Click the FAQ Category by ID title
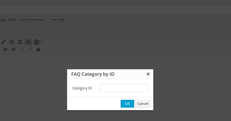This screenshot has height=121, width=231. click(x=93, y=74)
